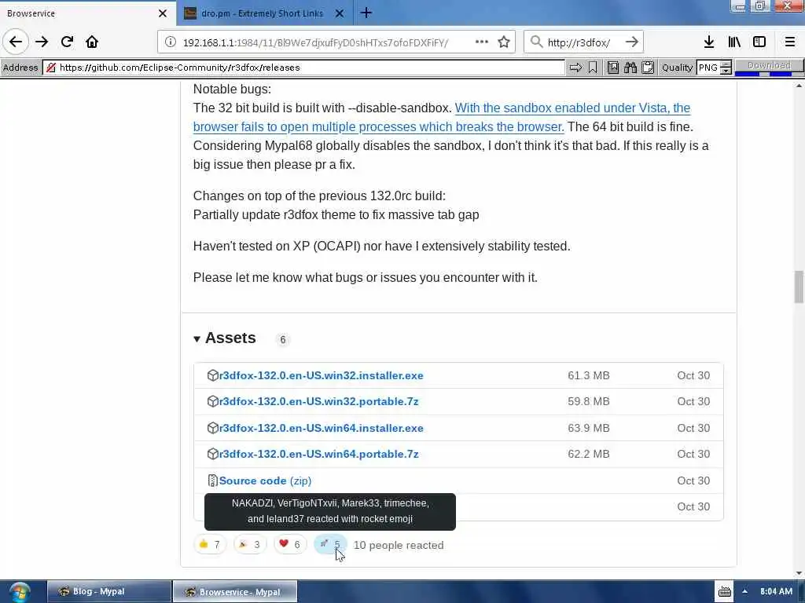Open the page actions three-dot menu
The image size is (805, 603).
[x=482, y=42]
